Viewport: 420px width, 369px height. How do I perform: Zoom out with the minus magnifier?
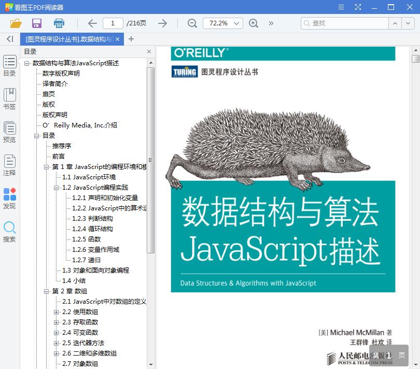tap(192, 23)
